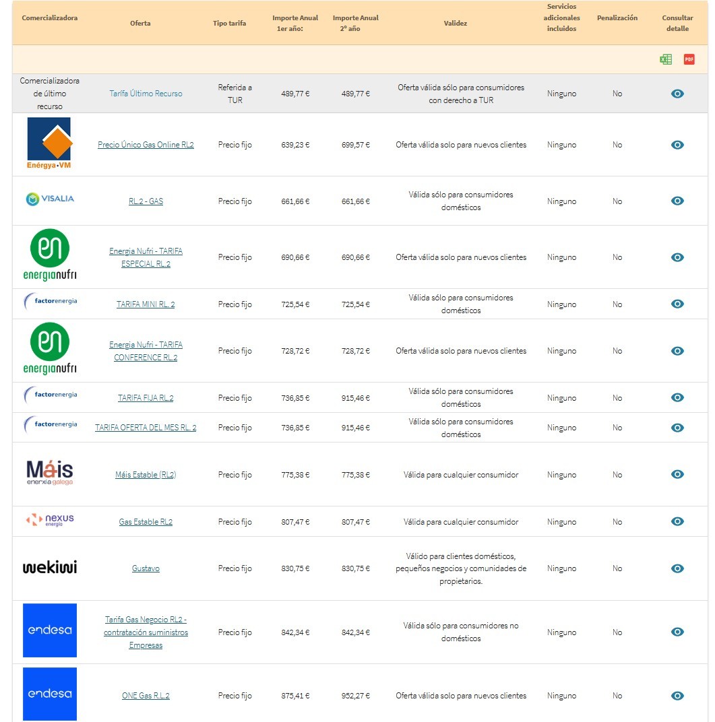Click the Máis enerxía galega logo

[50, 473]
